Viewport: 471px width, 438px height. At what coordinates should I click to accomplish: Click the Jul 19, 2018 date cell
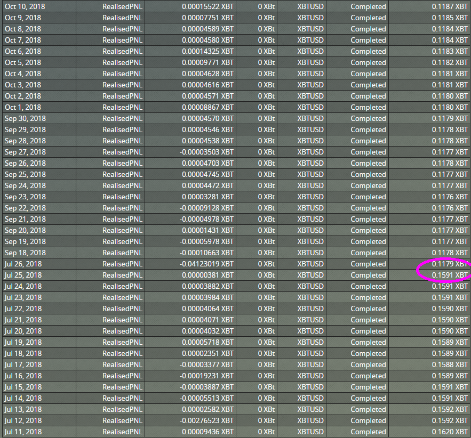(23, 342)
